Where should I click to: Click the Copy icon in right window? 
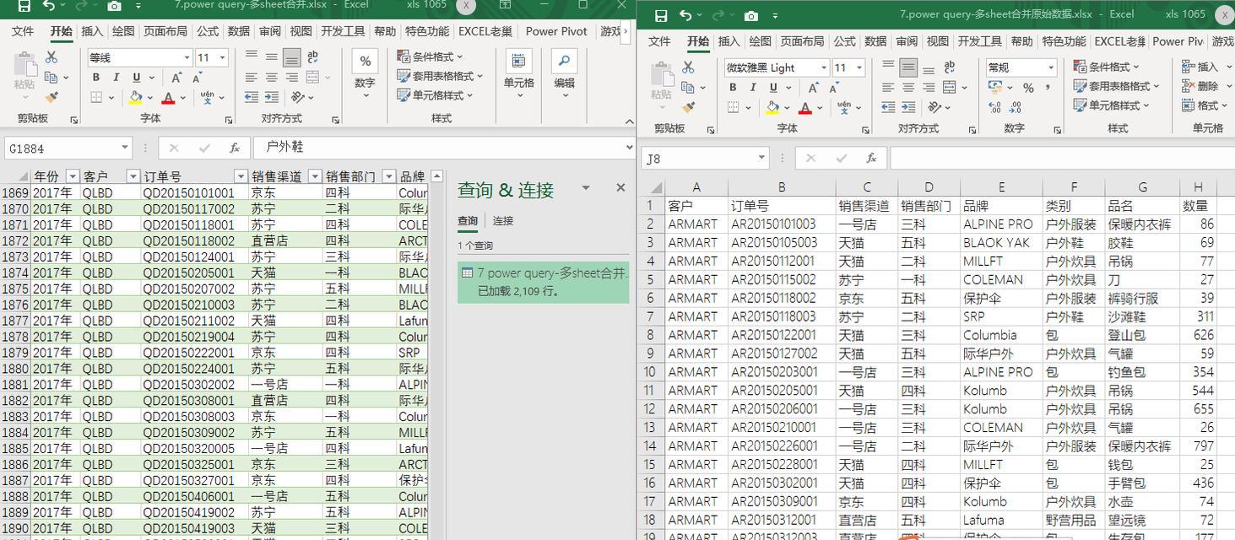(688, 88)
